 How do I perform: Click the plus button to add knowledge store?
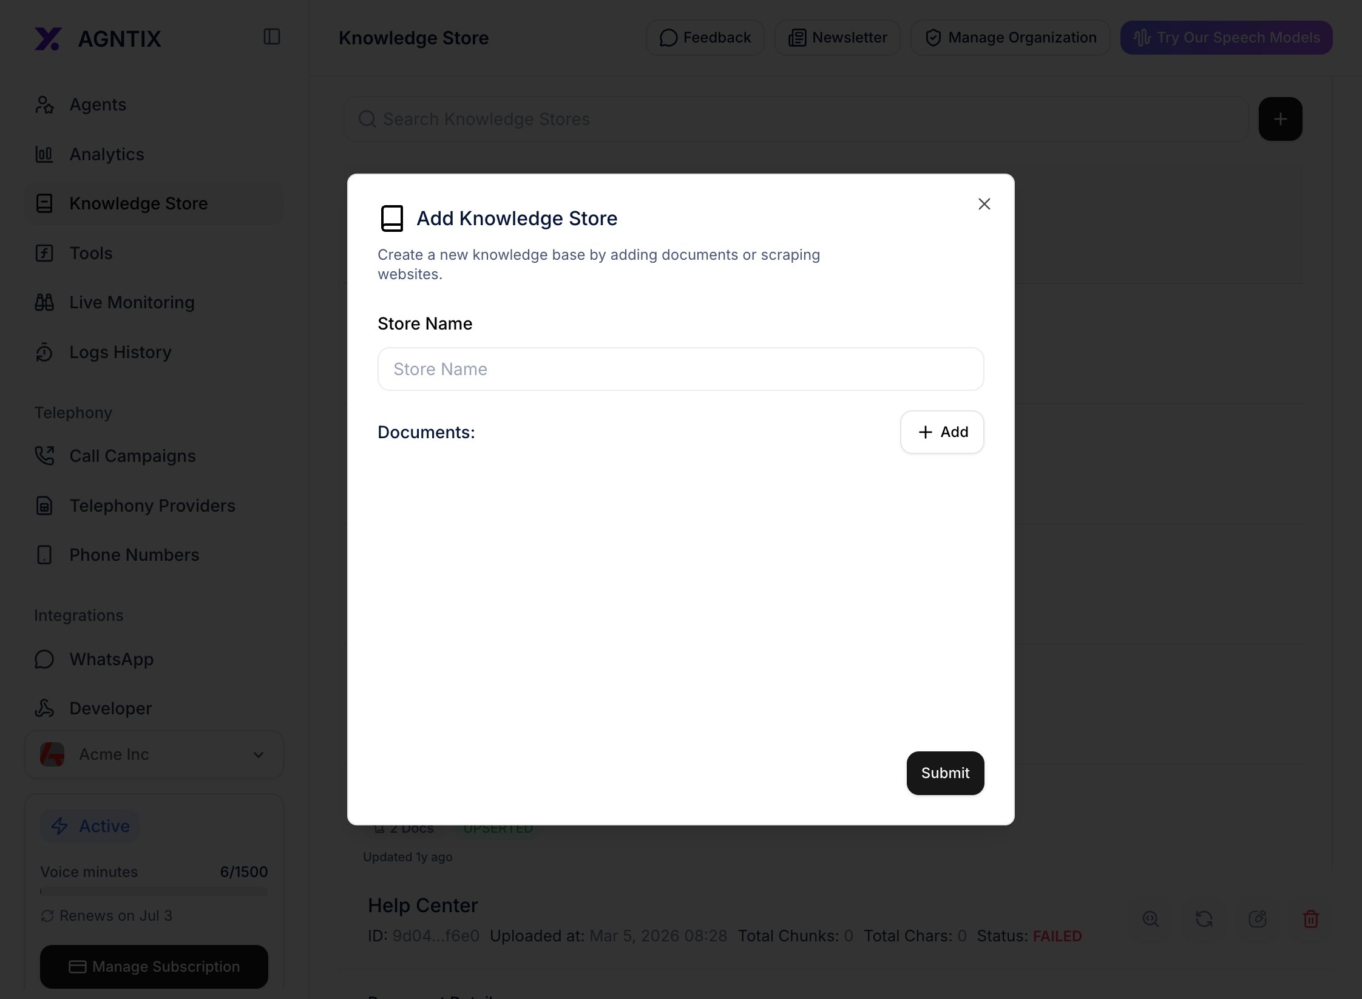pos(1280,119)
